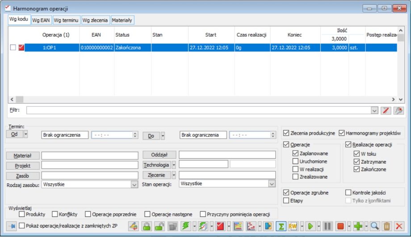Viewport: 411px width, 237px height.
Task: Click the open padlock icon
Action: point(159,226)
